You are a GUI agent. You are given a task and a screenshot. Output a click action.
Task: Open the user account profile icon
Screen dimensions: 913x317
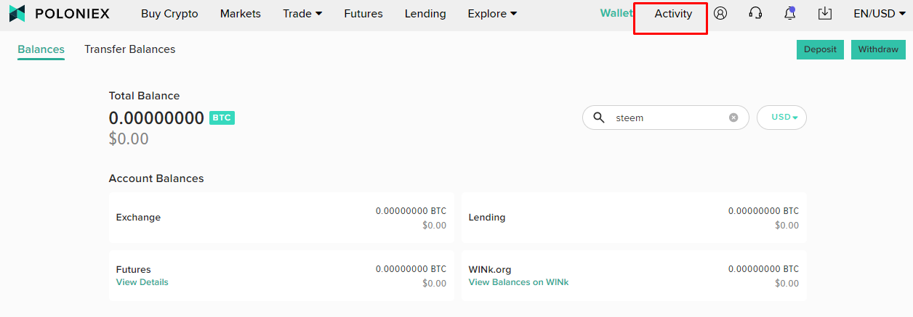(x=720, y=13)
